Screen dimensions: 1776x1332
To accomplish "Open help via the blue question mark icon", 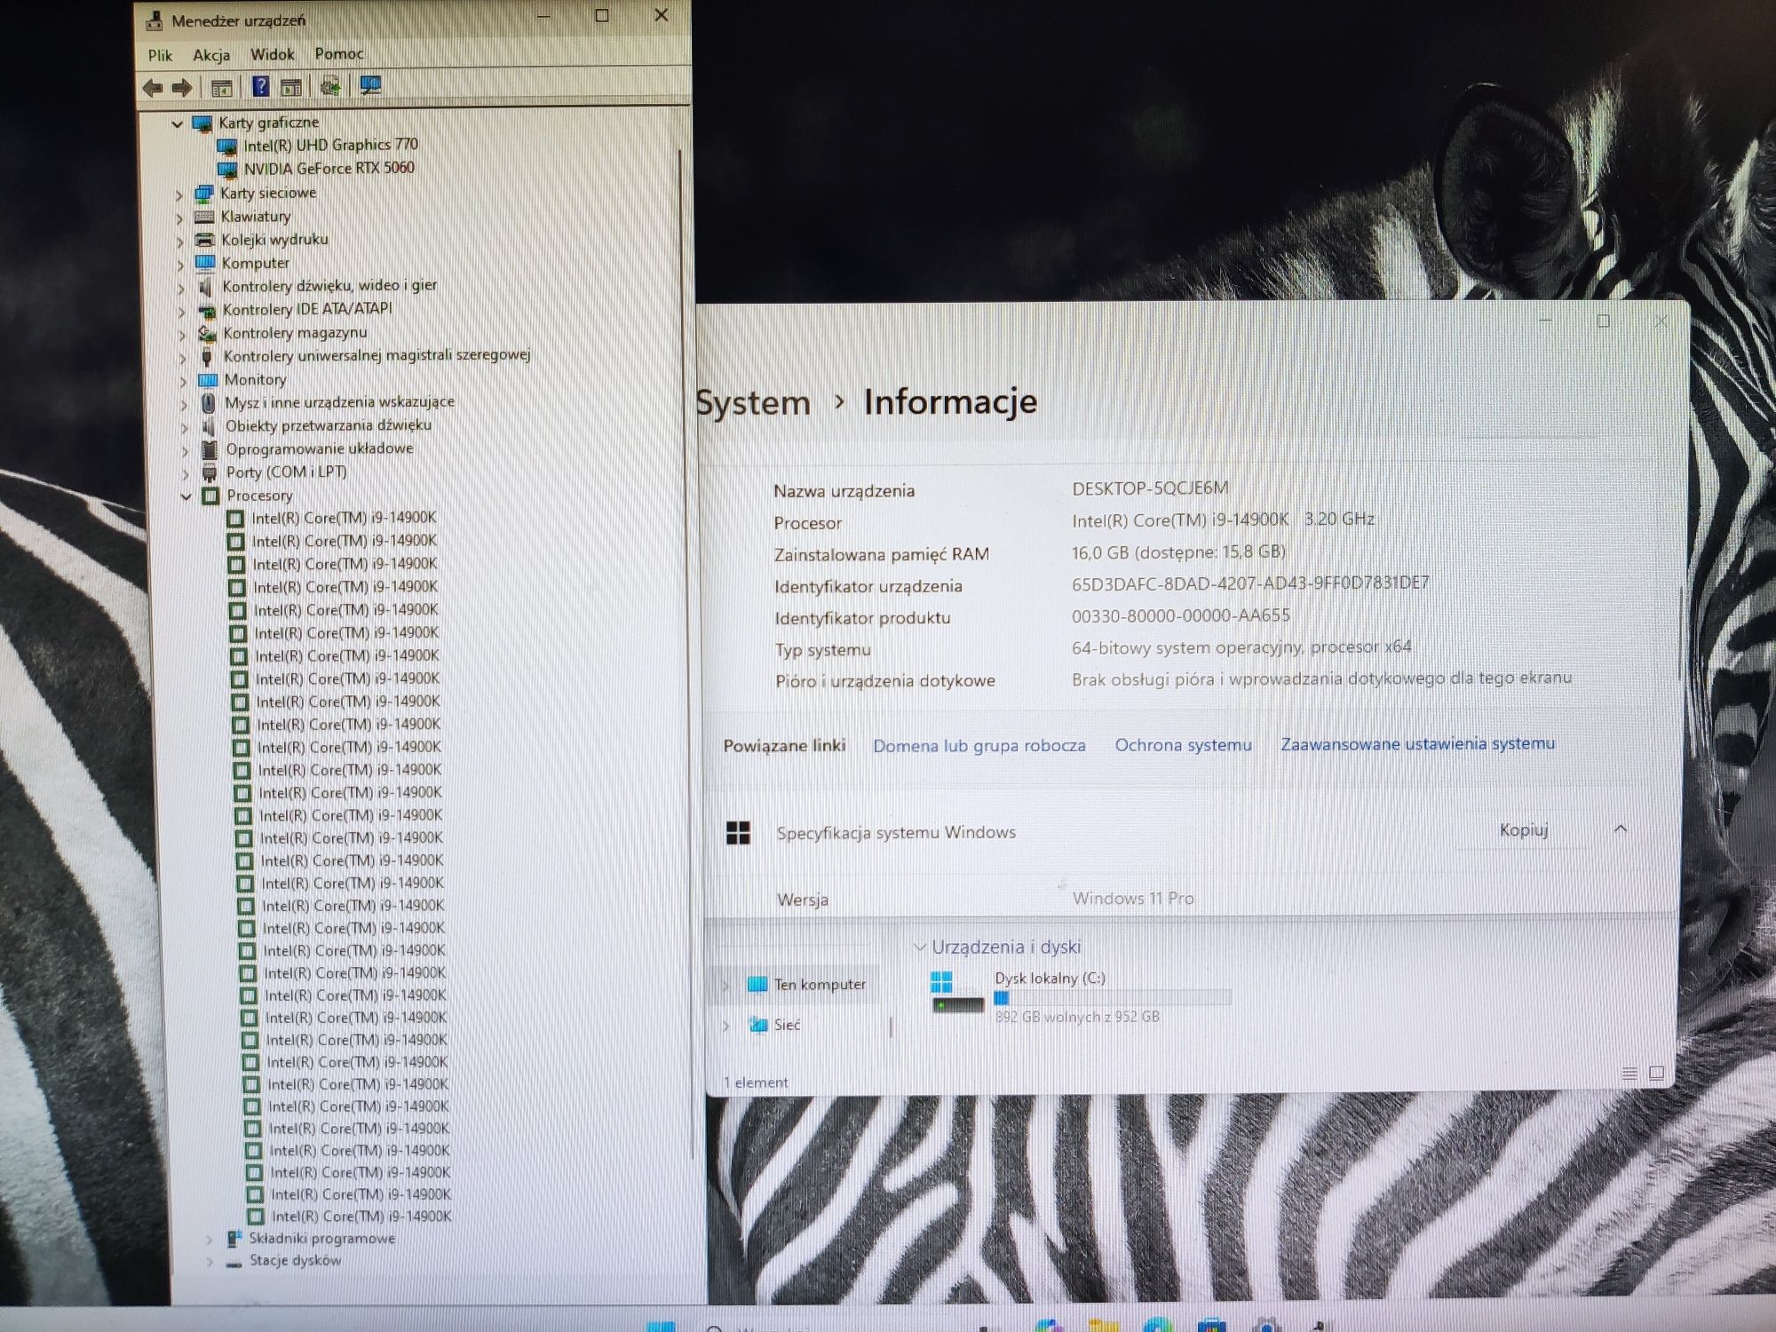I will (260, 86).
